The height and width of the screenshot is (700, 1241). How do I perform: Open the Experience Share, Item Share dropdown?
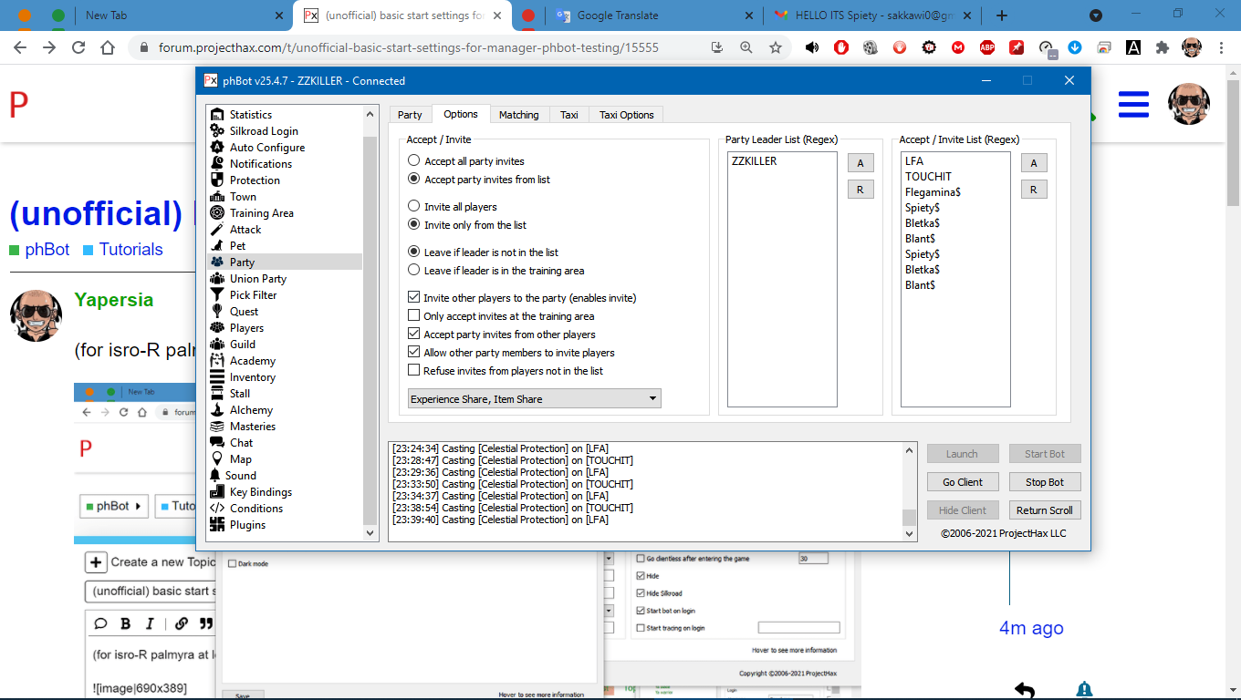[x=652, y=398]
